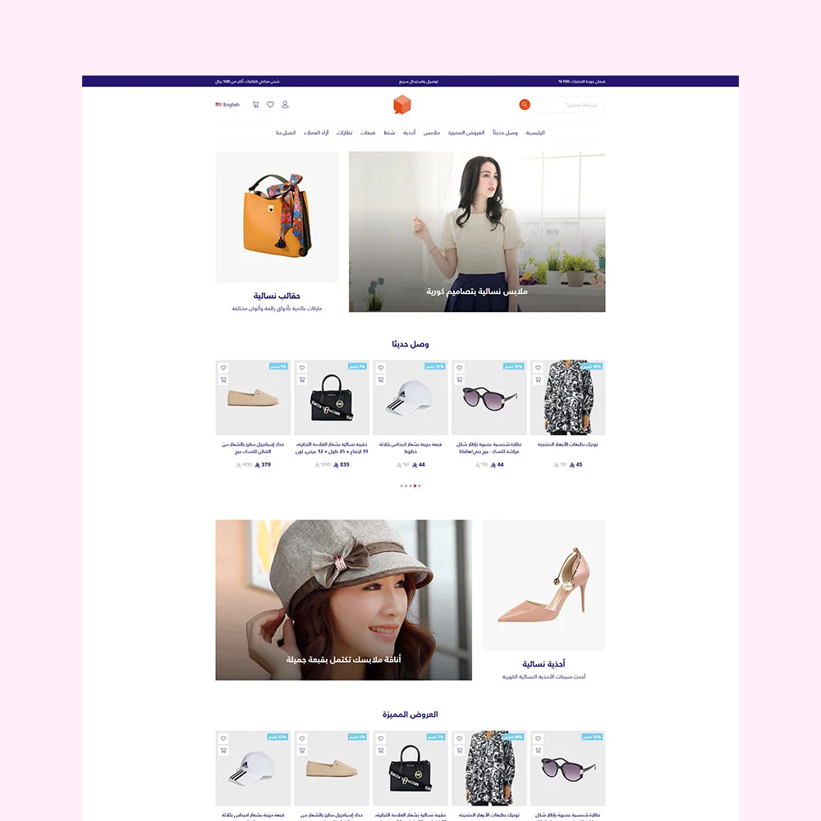This screenshot has height=821, width=821.
Task: Add the beige espadrille shoe to cart
Action: [x=223, y=379]
